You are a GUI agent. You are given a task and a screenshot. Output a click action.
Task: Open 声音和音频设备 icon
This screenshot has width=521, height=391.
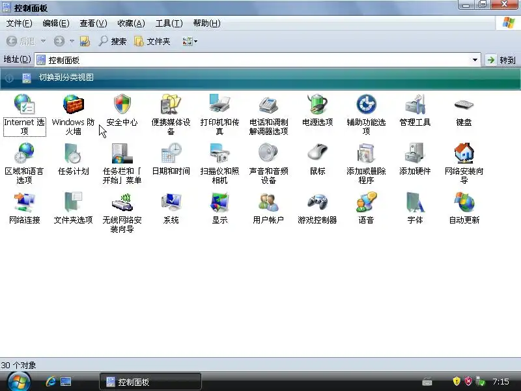click(x=268, y=152)
